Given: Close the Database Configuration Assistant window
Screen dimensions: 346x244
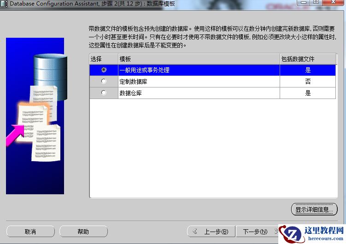Looking at the screenshot, I should pos(333,2).
